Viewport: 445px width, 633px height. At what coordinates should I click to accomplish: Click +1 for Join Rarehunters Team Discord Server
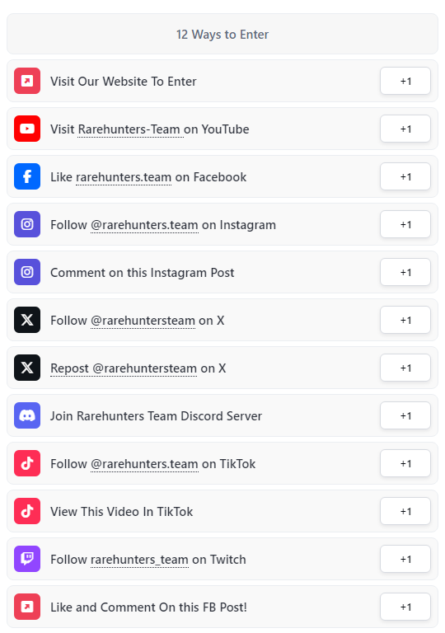pyautogui.click(x=405, y=415)
